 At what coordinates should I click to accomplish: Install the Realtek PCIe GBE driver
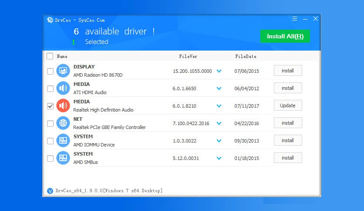pyautogui.click(x=288, y=123)
